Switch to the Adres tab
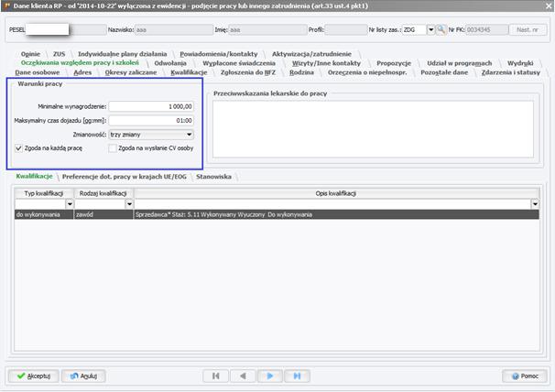 tap(82, 72)
